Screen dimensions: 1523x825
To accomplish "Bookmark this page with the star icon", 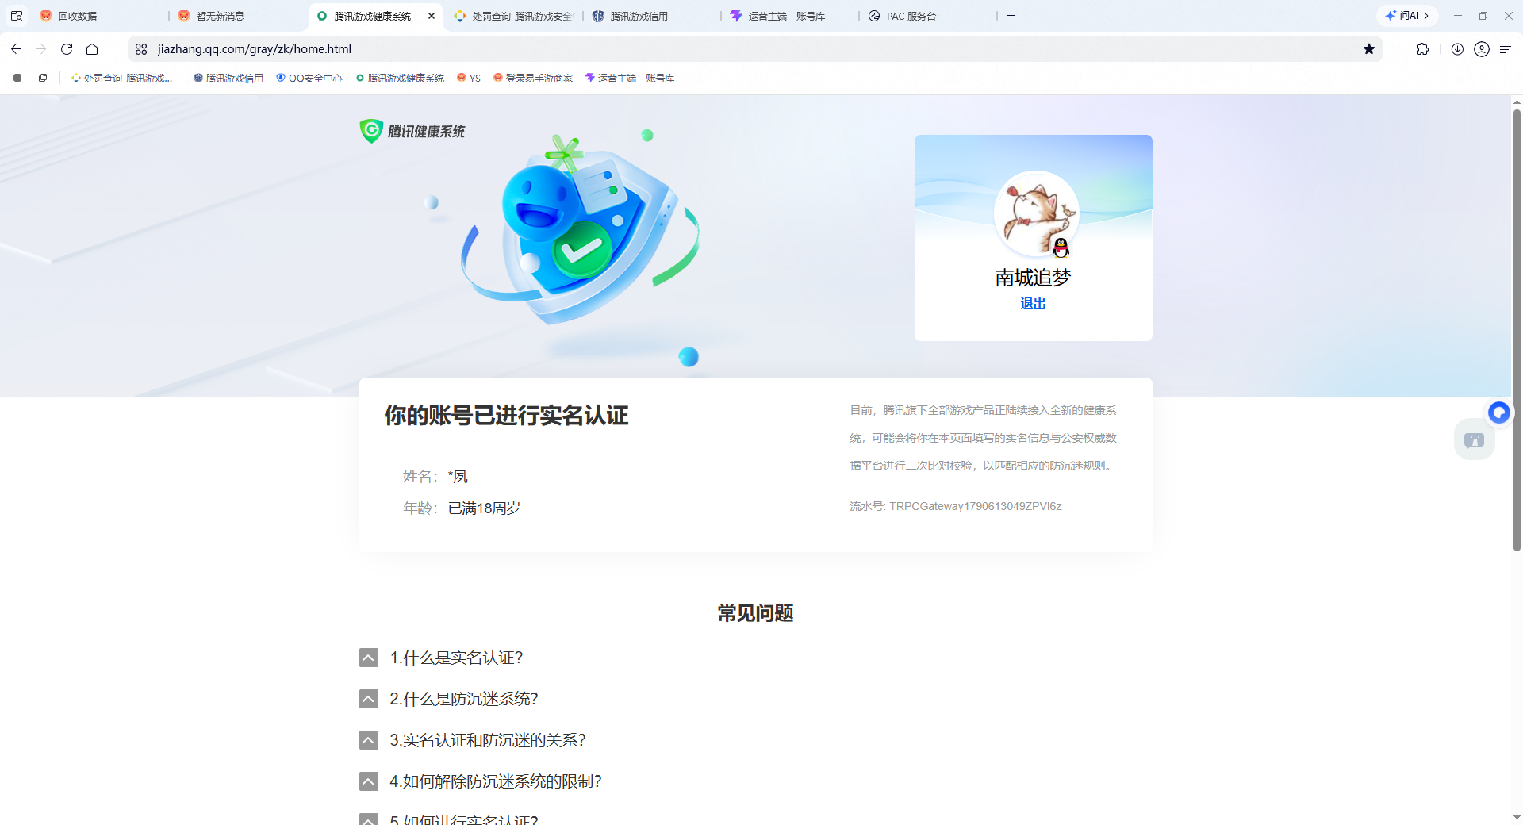I will [x=1369, y=49].
